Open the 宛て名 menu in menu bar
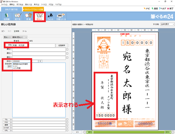 pyautogui.click(x=20, y=4)
